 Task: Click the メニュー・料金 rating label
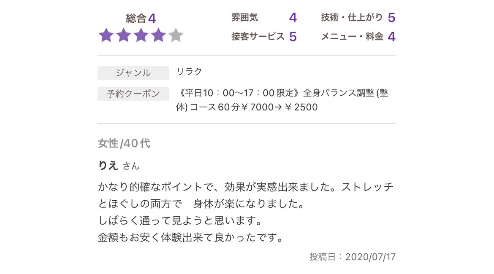(352, 37)
